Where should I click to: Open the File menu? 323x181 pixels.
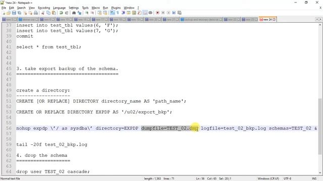tap(4, 8)
